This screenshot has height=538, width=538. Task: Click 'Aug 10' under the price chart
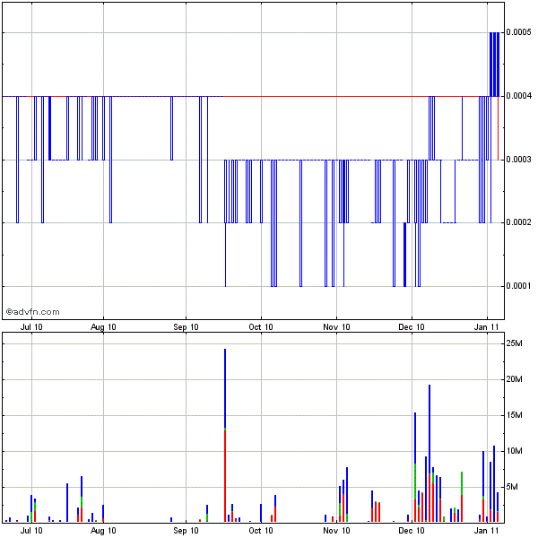click(103, 327)
